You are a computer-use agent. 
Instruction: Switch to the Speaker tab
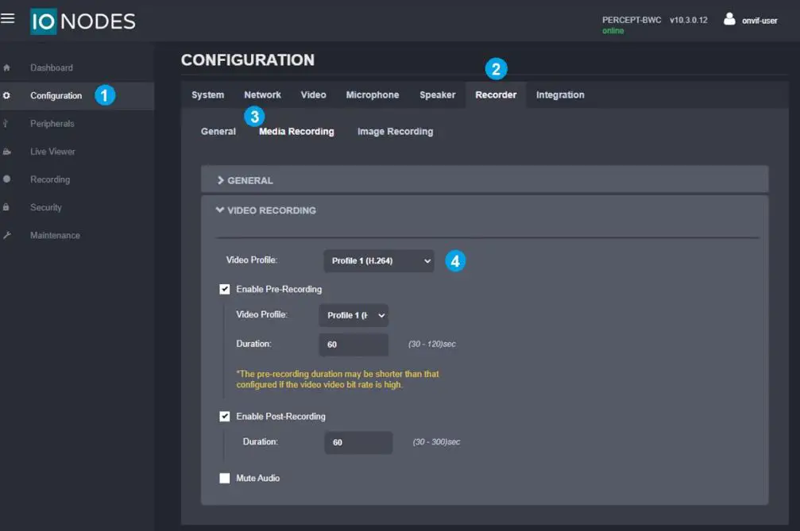click(437, 94)
